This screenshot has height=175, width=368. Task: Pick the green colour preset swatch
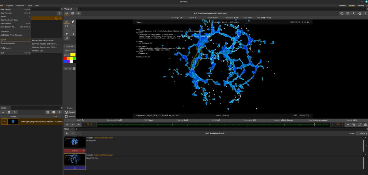pyautogui.click(x=74, y=58)
